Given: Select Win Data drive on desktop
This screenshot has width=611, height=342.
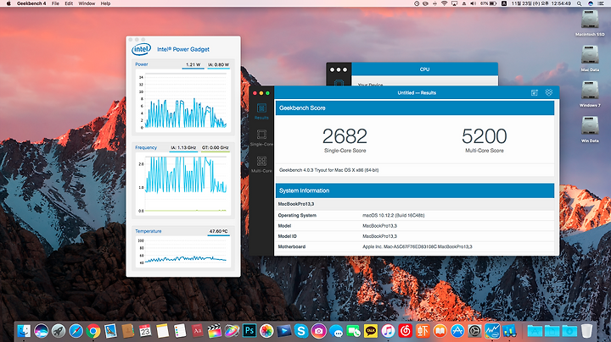Looking at the screenshot, I should [x=590, y=129].
